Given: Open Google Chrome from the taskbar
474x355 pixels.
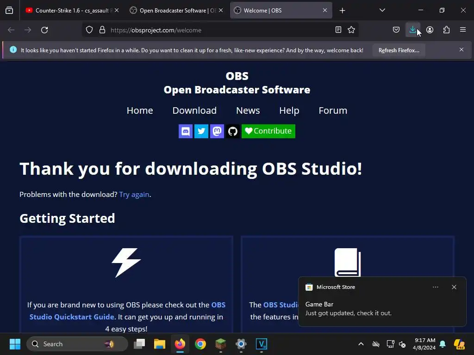Looking at the screenshot, I should [x=200, y=344].
